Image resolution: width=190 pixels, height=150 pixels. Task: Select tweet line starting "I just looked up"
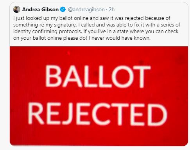click(x=92, y=18)
